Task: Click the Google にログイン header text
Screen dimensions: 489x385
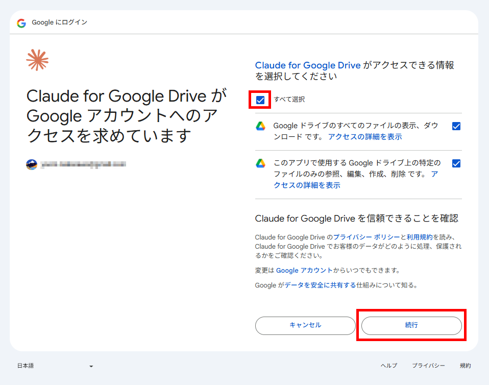Action: [x=60, y=22]
